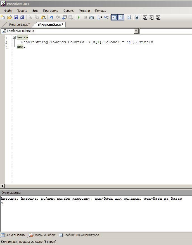Click the right-hand members combo box
The width and height of the screenshot is (192, 245).
coord(166,31)
